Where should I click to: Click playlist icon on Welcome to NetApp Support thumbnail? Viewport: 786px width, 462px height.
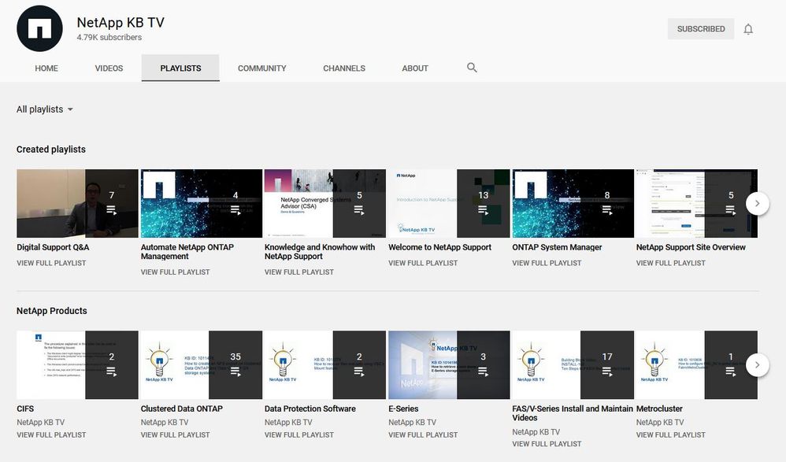click(483, 210)
